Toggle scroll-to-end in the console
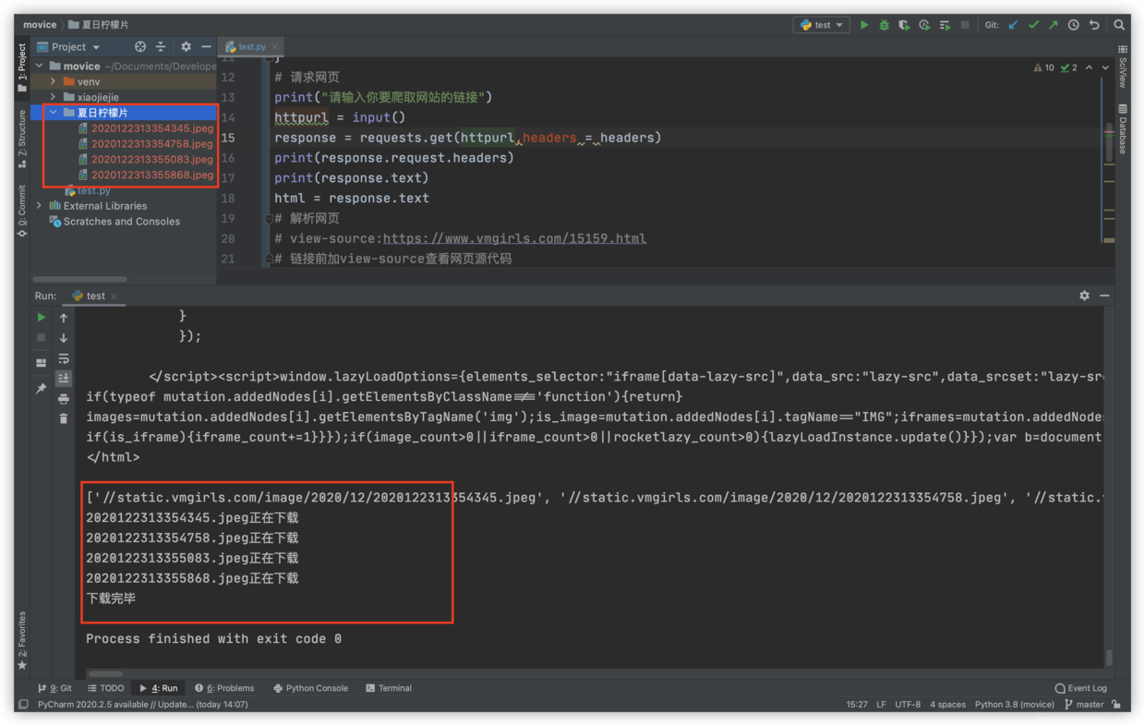Viewport: 1145px width, 726px height. pyautogui.click(x=63, y=377)
